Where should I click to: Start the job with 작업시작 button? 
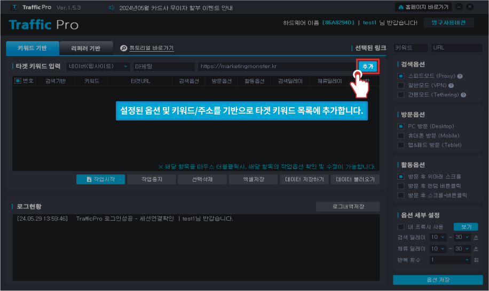101,179
